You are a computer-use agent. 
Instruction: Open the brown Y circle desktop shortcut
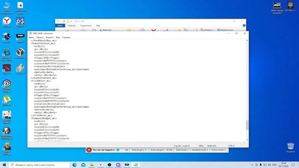(x=20, y=53)
